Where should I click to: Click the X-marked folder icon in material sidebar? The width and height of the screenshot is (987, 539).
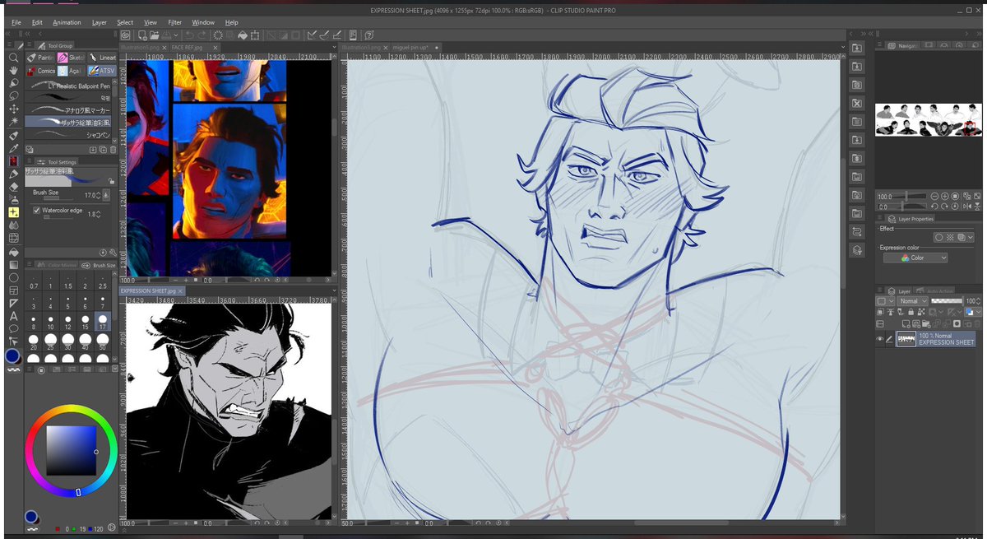pyautogui.click(x=856, y=103)
